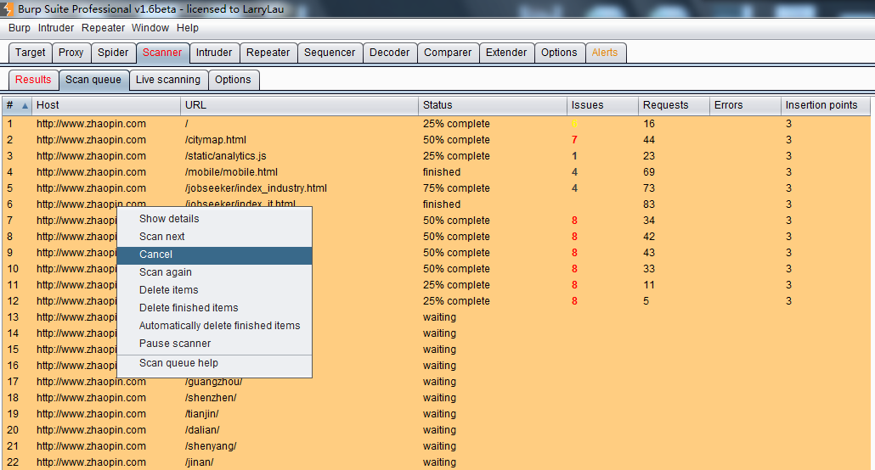Screen dimensions: 875x470
Task: Select Cancel in the context menu
Action: click(155, 255)
